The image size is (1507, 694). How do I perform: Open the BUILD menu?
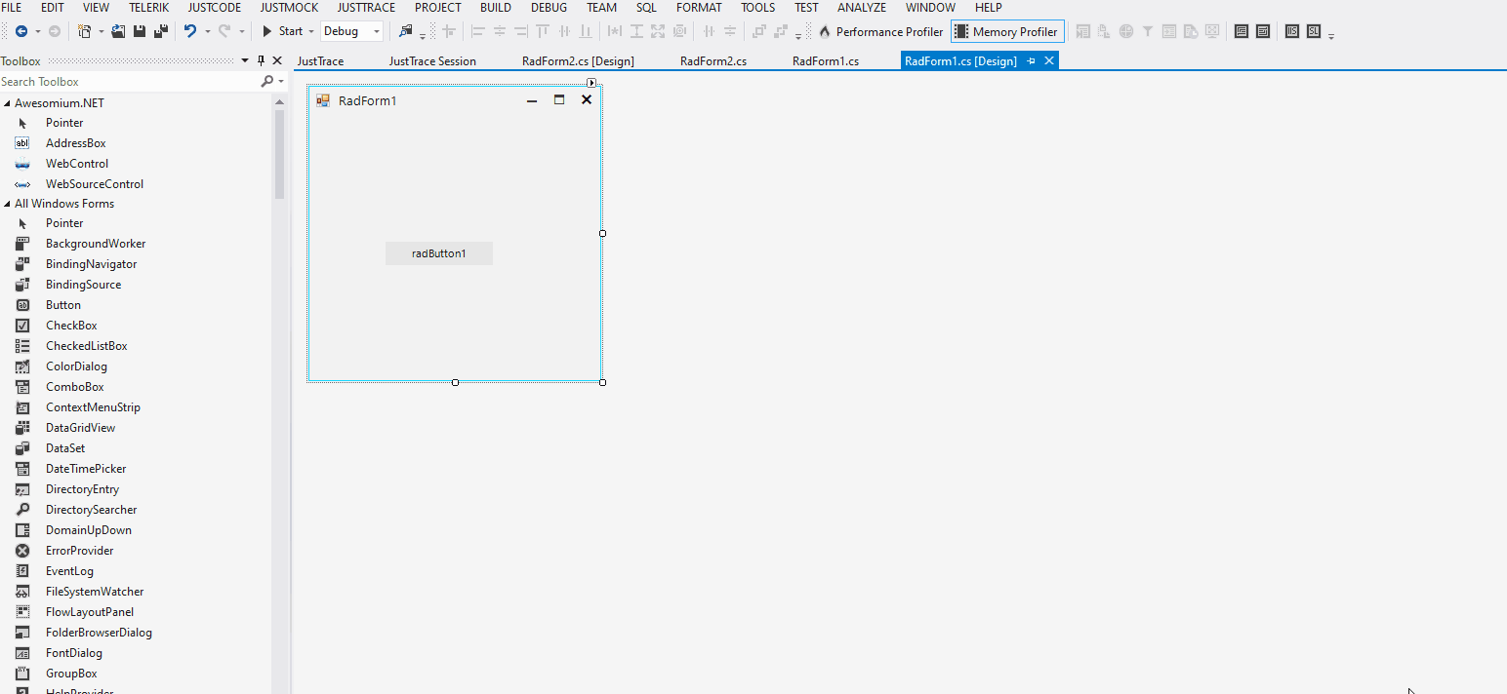coord(496,8)
